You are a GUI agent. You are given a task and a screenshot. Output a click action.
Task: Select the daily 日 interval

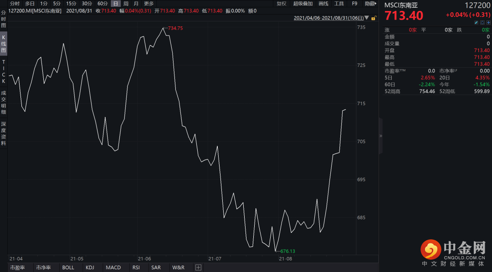pos(116,4)
